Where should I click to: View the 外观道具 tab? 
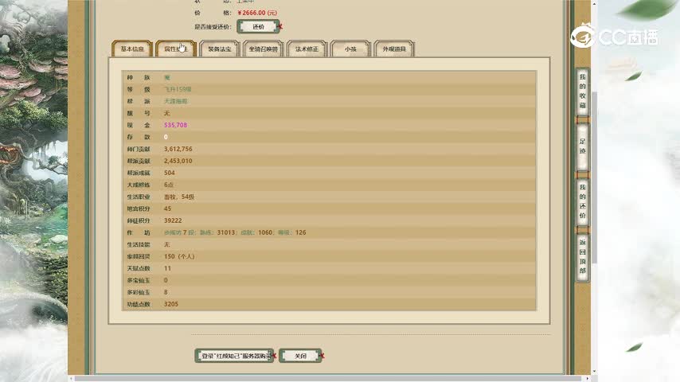click(394, 49)
